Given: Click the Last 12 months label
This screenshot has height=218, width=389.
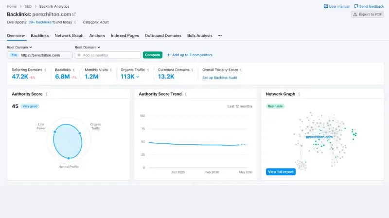Looking at the screenshot, I should [x=239, y=106].
